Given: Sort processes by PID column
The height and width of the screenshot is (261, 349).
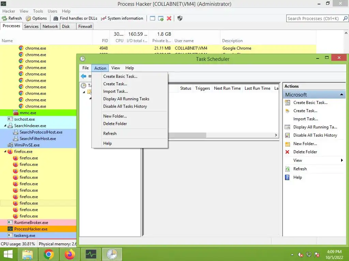Looking at the screenshot, I should pos(101,37).
